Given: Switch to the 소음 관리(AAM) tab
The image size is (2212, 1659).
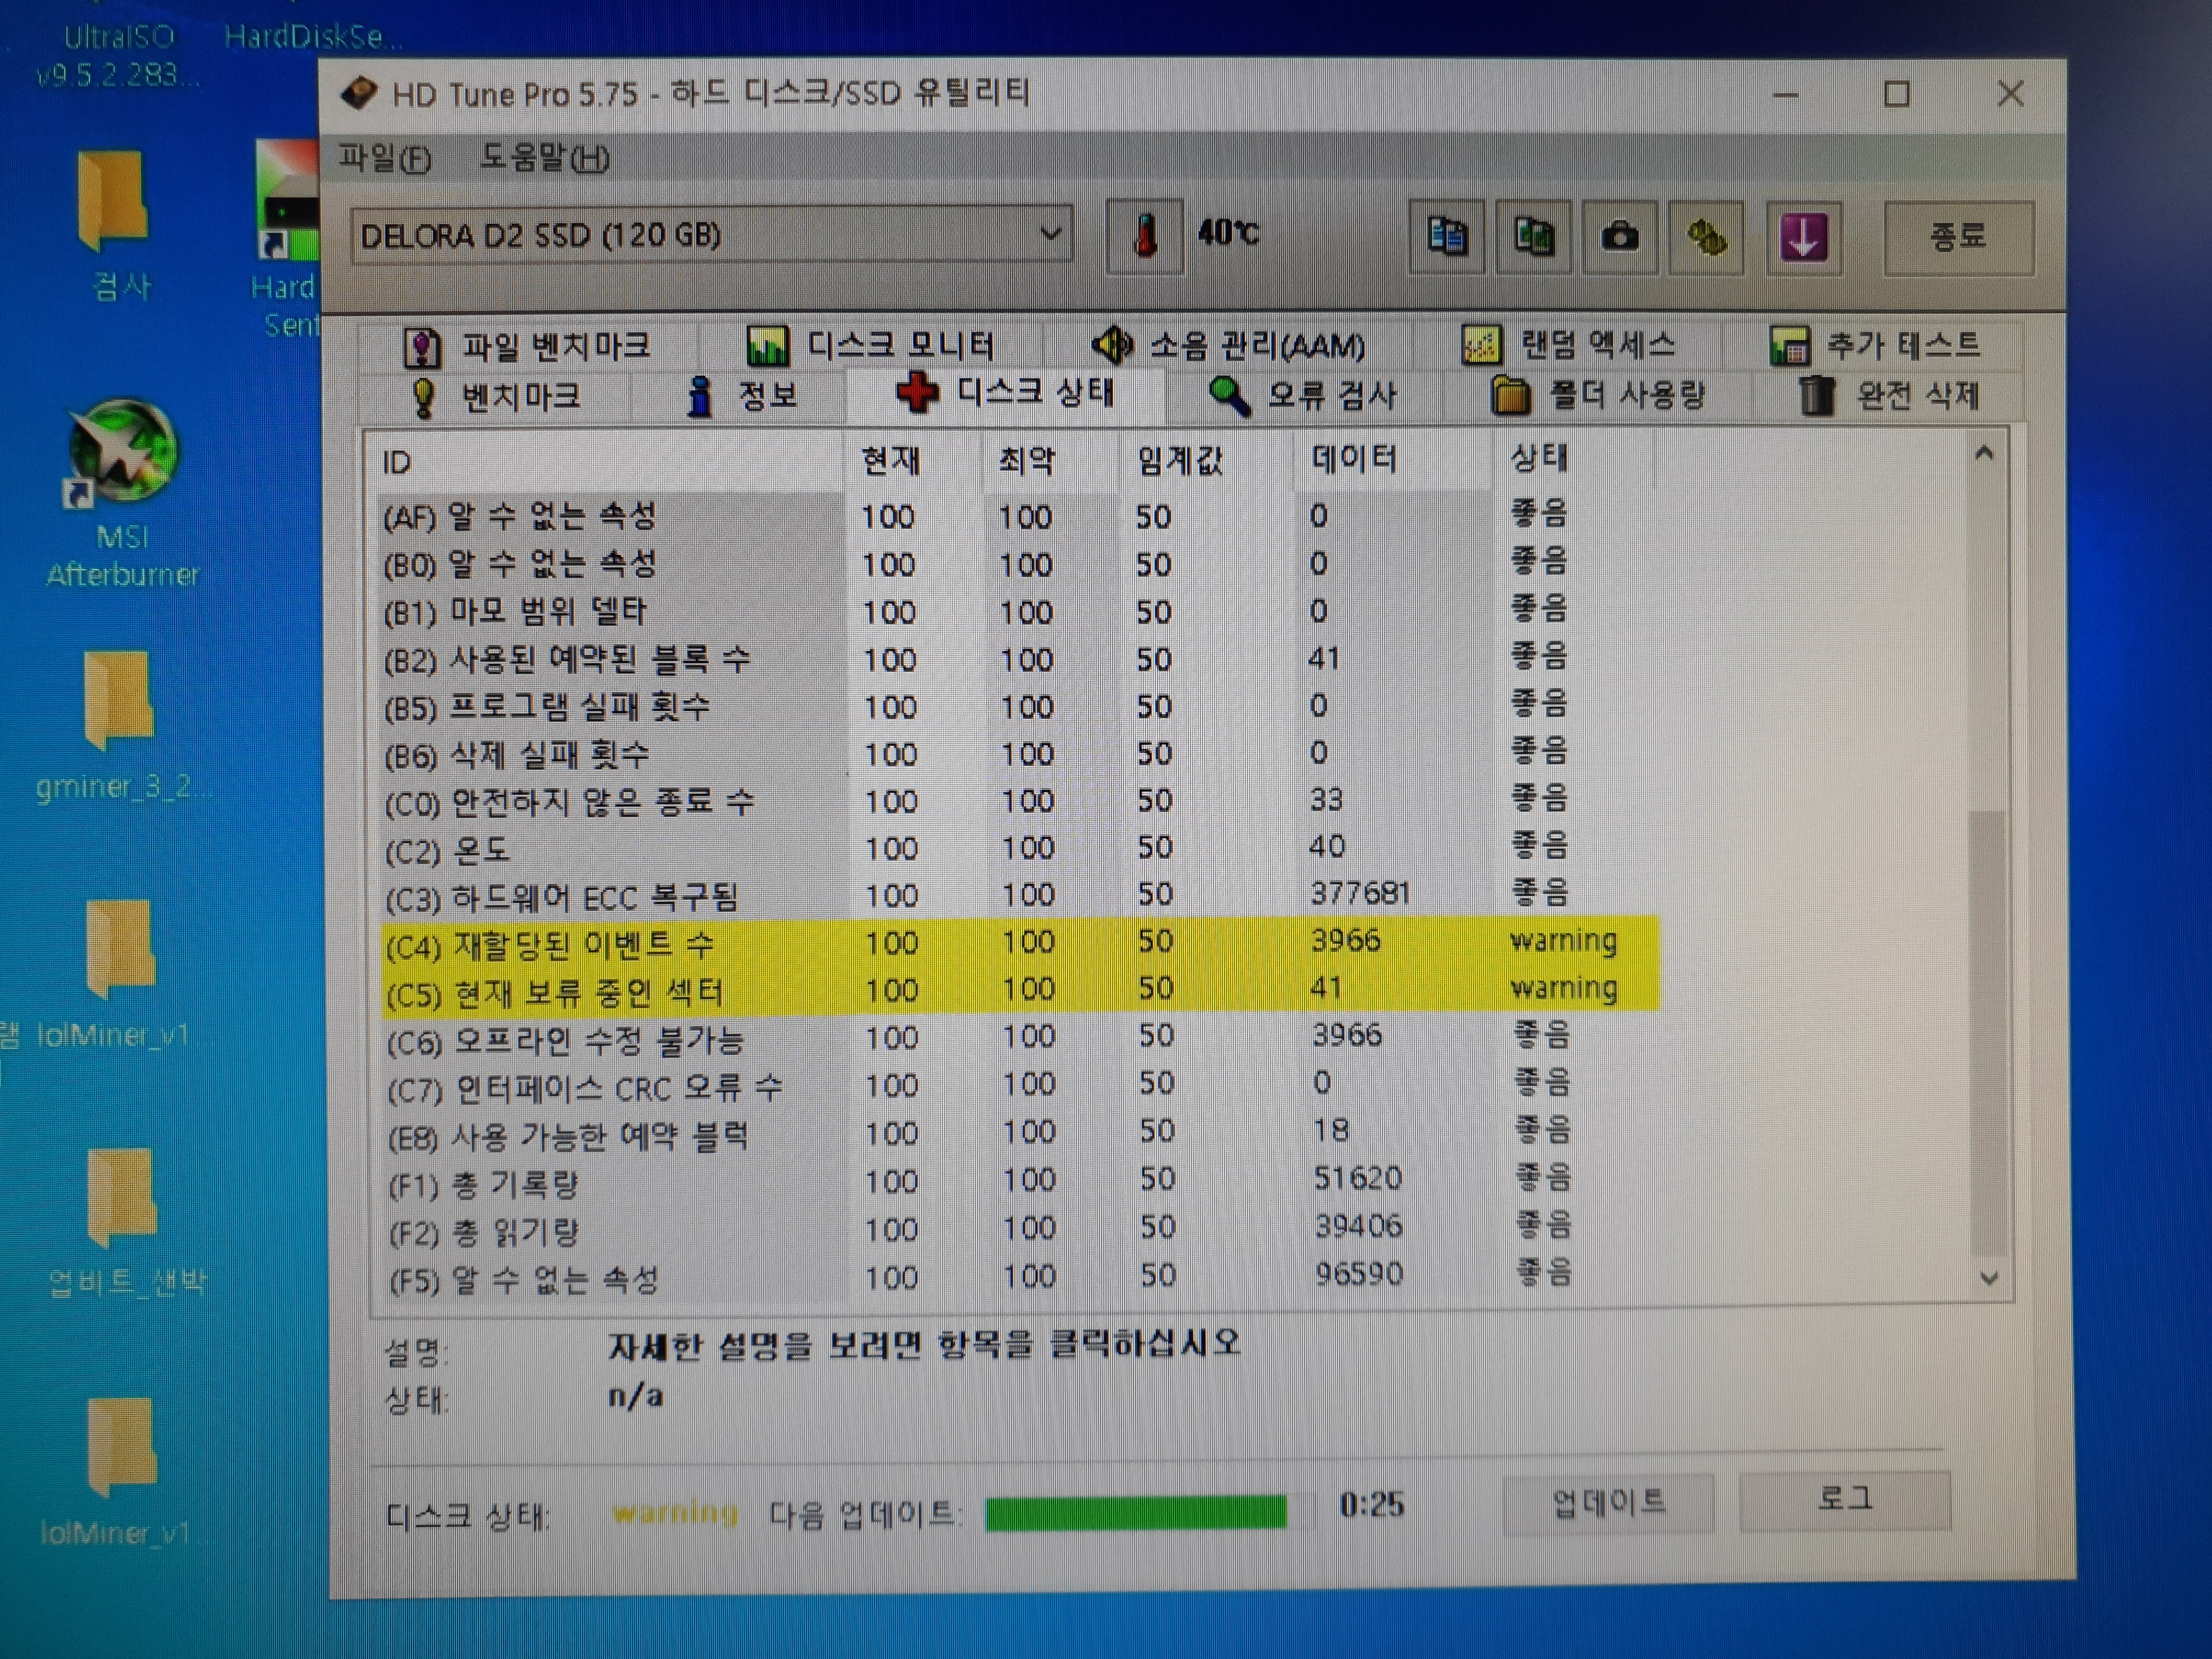Looking at the screenshot, I should (1228, 346).
